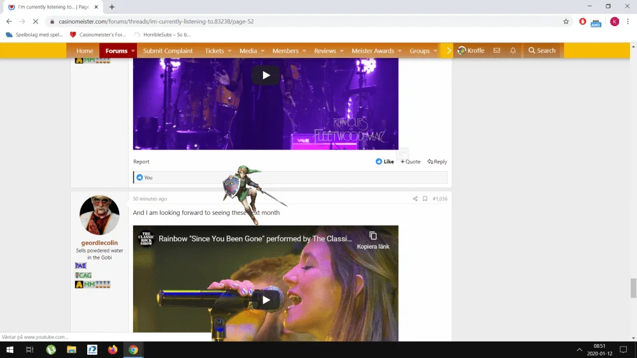Expand the Tickets dropdown arrow
This screenshot has height=358, width=637.
click(x=229, y=51)
